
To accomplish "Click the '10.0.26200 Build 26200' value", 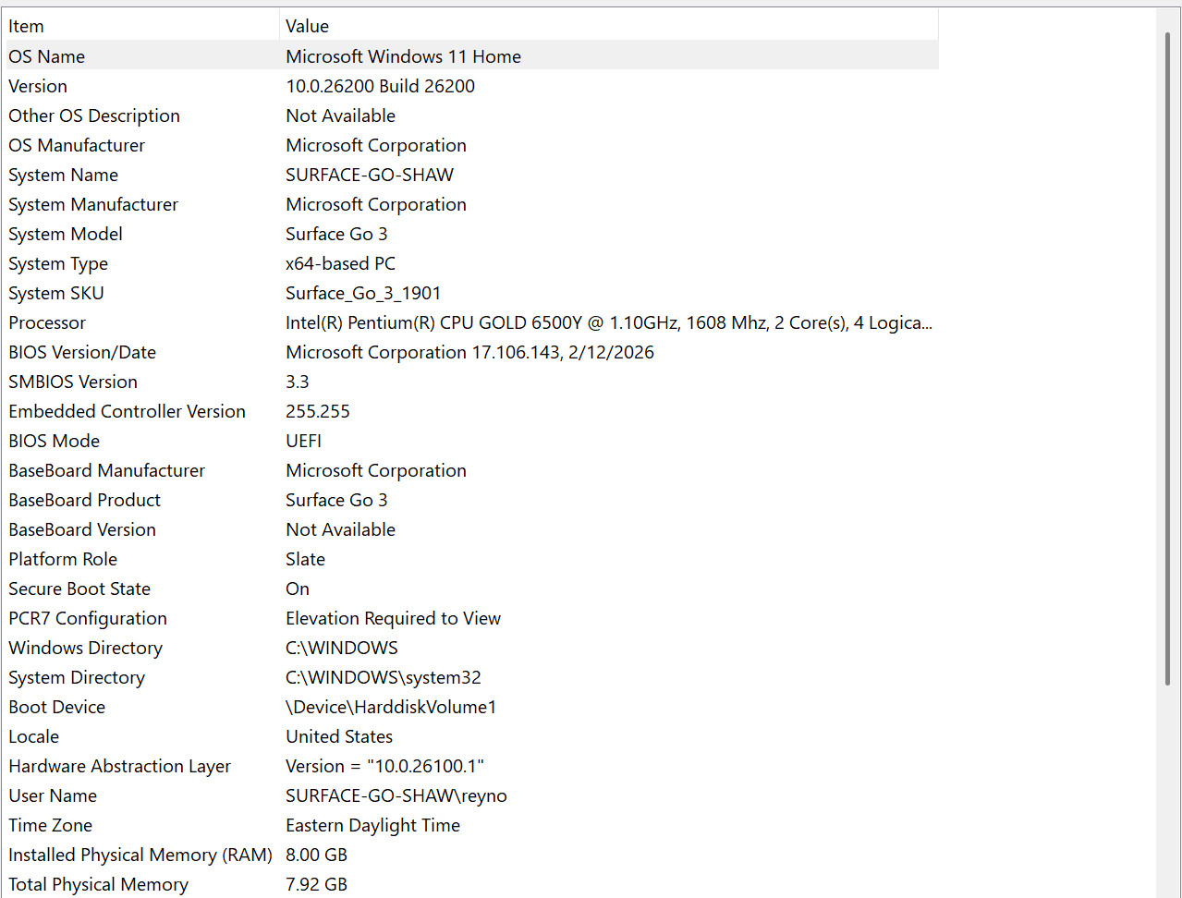I will pos(380,86).
